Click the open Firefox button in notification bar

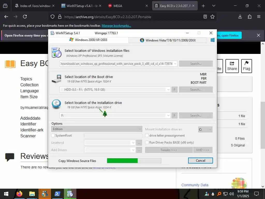point(229,35)
